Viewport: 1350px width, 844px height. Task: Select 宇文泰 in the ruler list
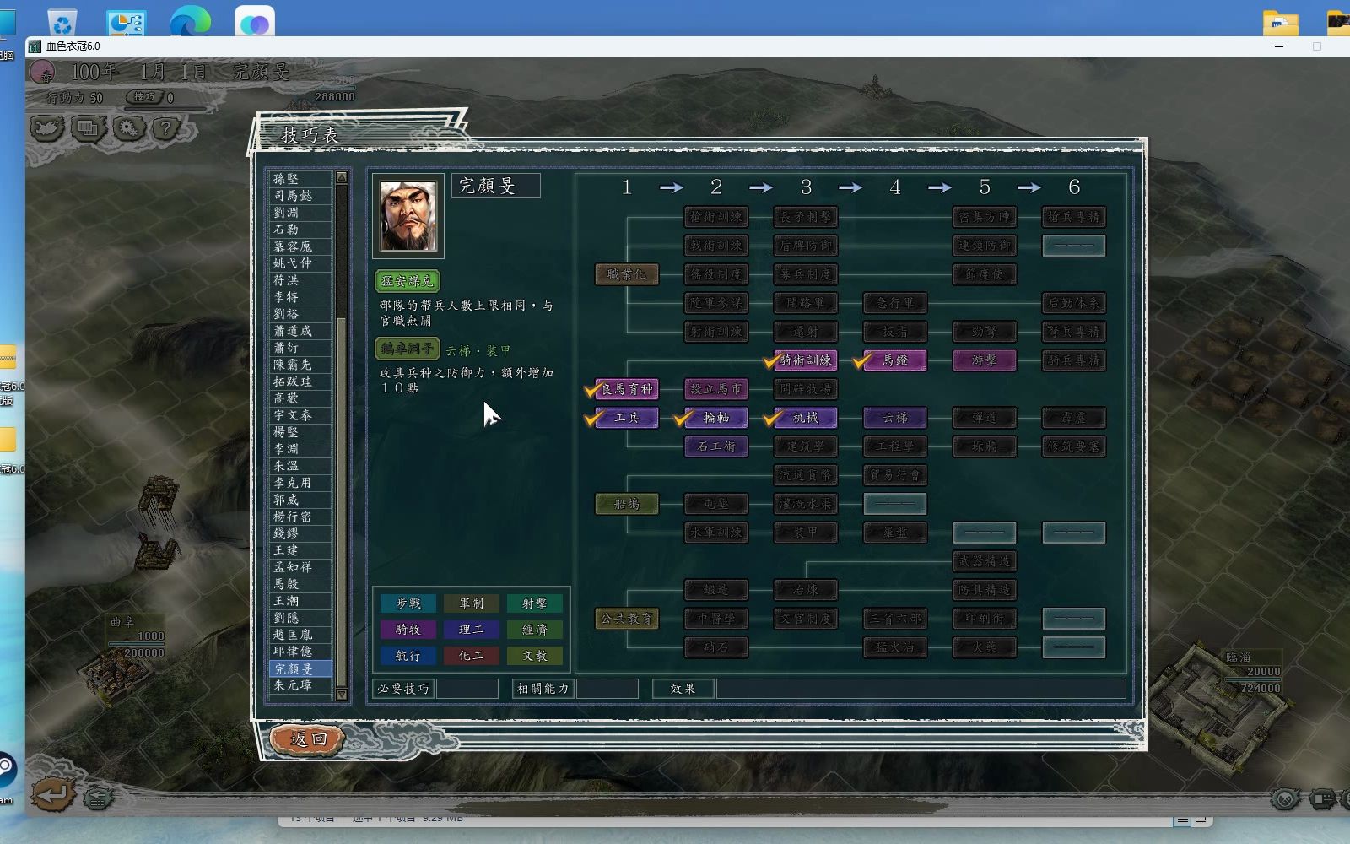click(300, 415)
